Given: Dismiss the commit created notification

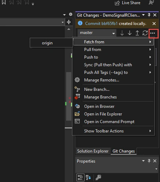Looking at the screenshot, I should click(154, 24).
